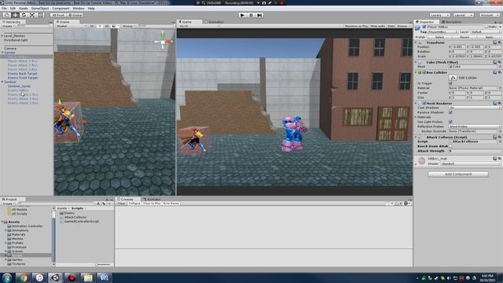
Task: Open the Mesh Renderer gear menu
Action: pyautogui.click(x=500, y=103)
